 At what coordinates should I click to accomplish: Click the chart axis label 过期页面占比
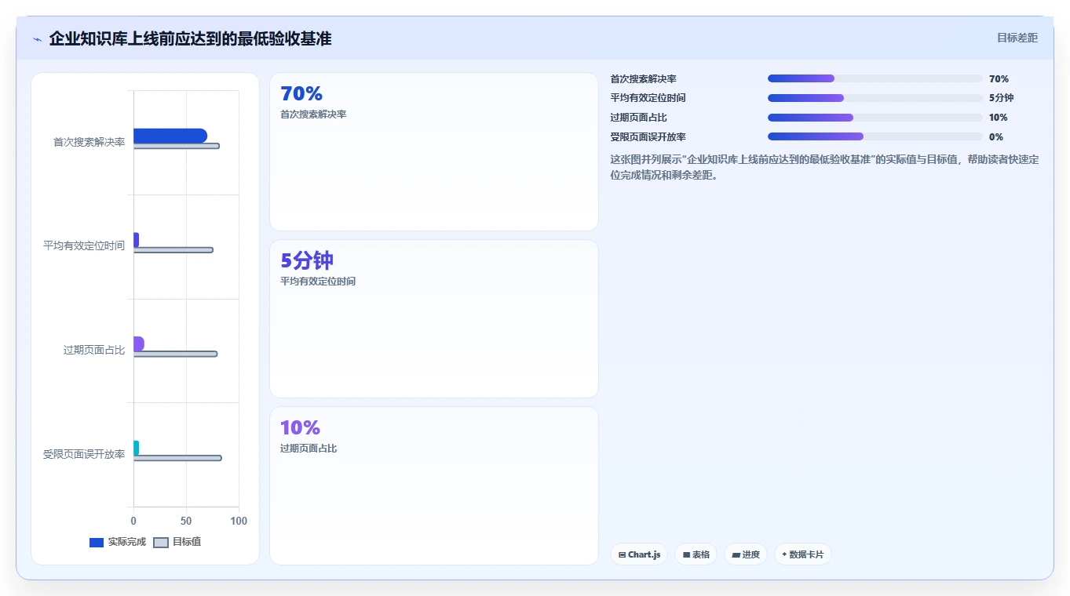tap(94, 351)
